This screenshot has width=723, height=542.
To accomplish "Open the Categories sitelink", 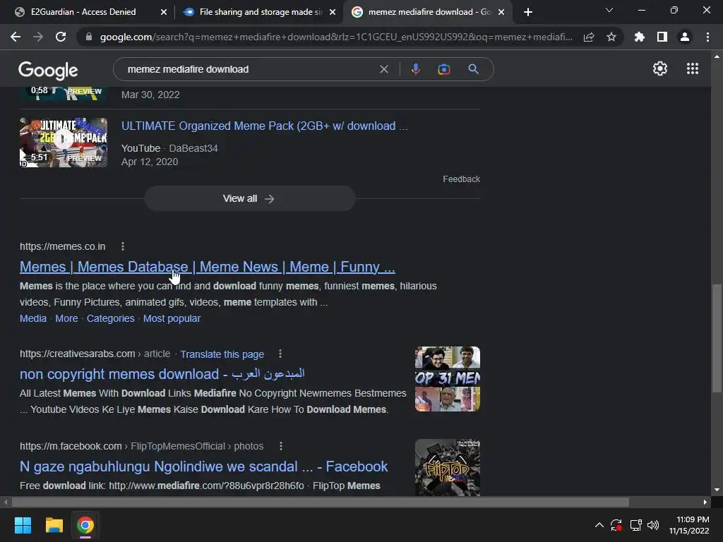I will pyautogui.click(x=111, y=318).
